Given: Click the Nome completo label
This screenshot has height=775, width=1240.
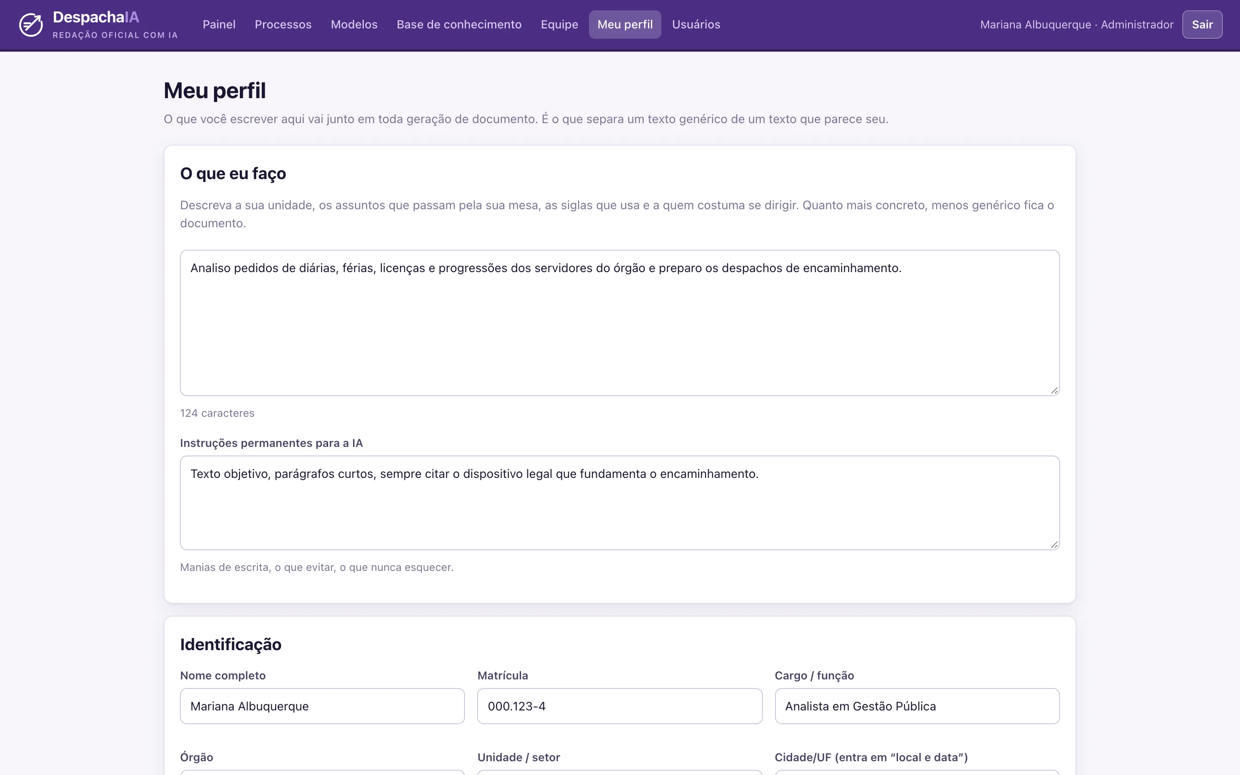Looking at the screenshot, I should [x=223, y=676].
